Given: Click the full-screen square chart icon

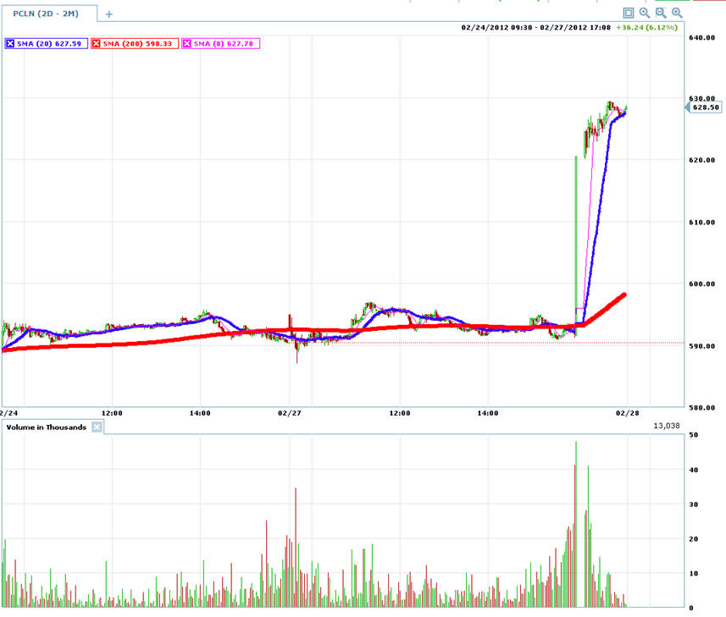Looking at the screenshot, I should 628,13.
